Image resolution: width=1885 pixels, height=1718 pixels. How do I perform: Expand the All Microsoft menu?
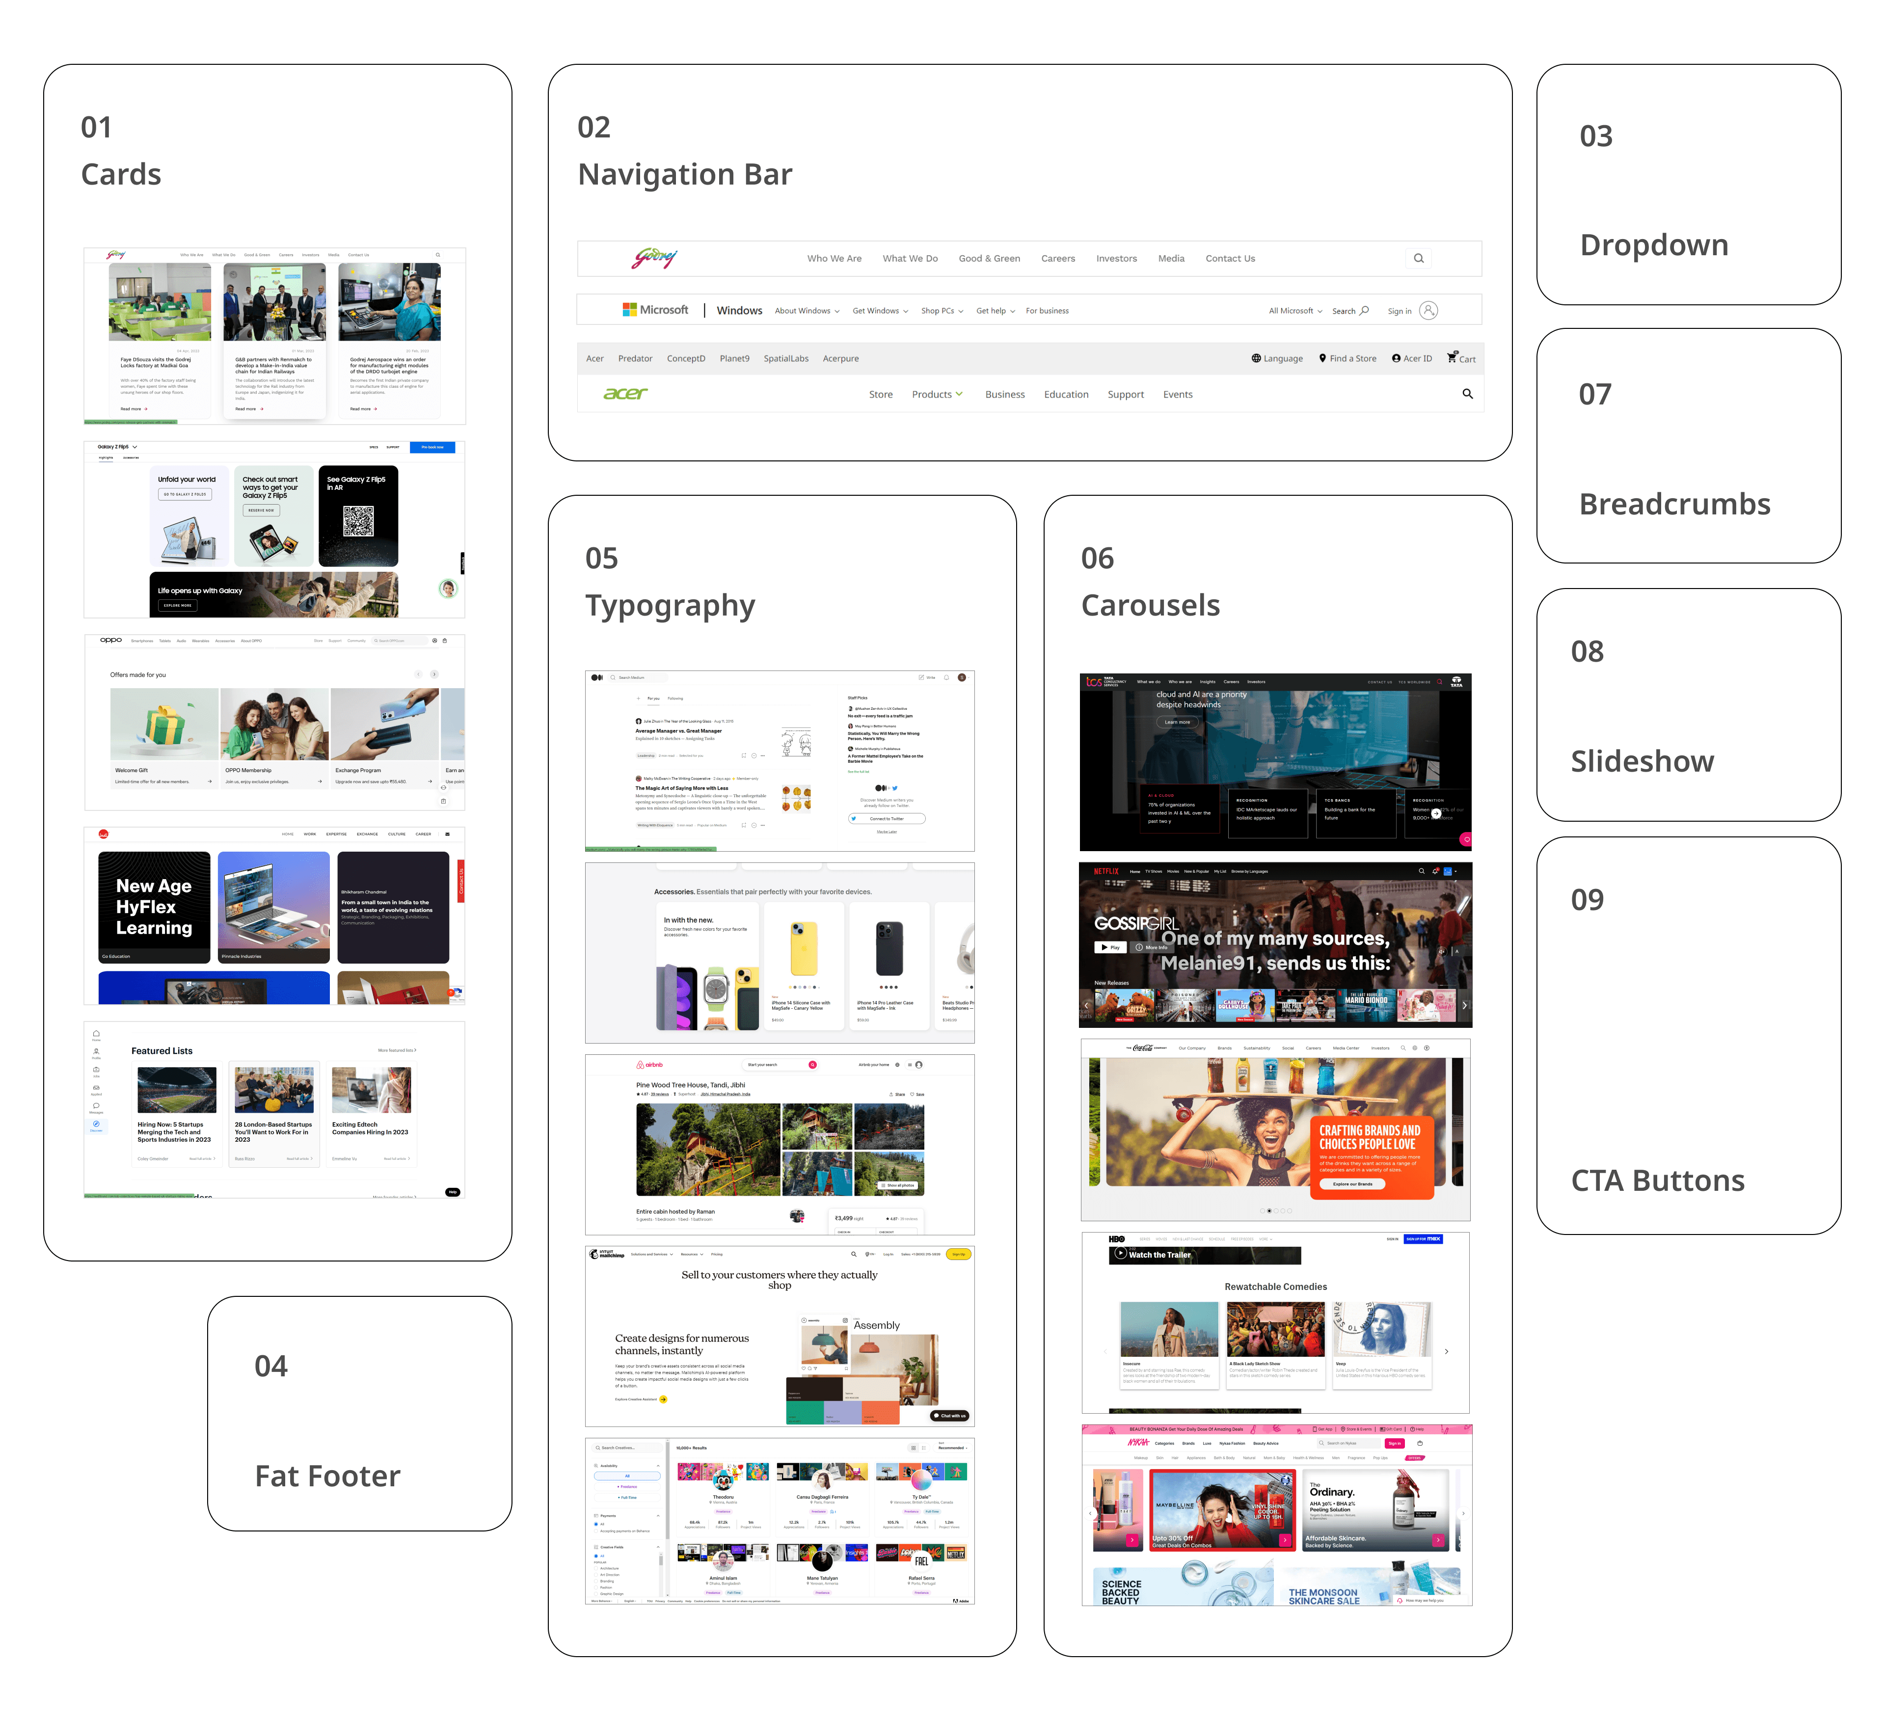click(1295, 310)
